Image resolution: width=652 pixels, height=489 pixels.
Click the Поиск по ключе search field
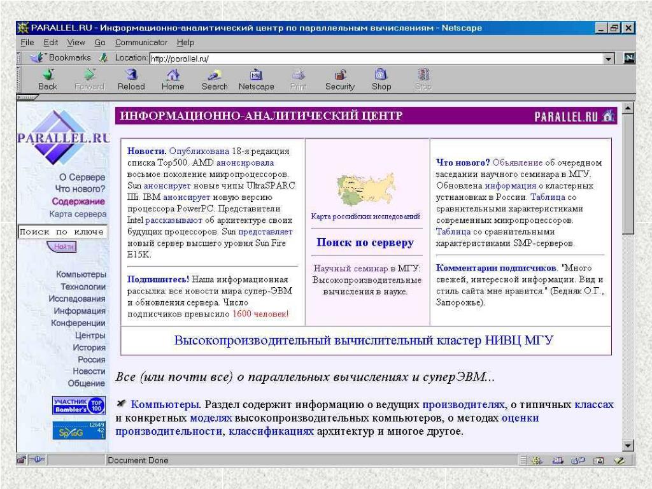tap(62, 232)
